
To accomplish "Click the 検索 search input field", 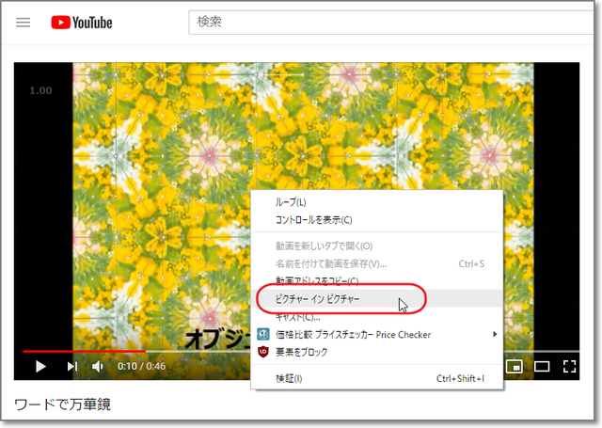I will coord(376,22).
